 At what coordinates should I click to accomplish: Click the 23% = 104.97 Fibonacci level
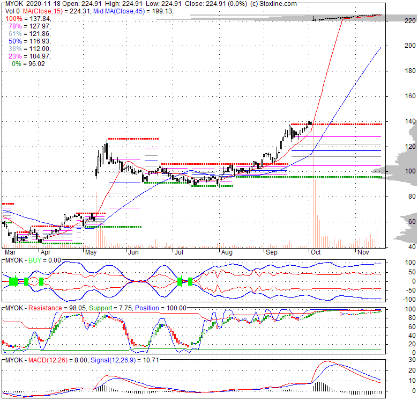pyautogui.click(x=29, y=56)
